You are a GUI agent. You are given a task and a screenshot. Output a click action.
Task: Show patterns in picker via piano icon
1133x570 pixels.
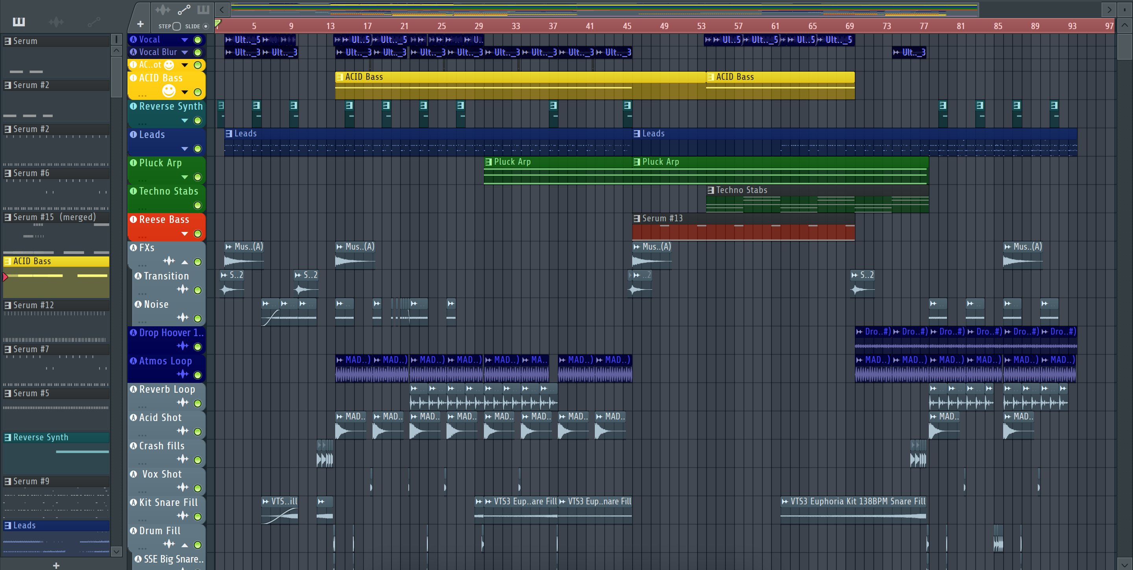tap(19, 22)
